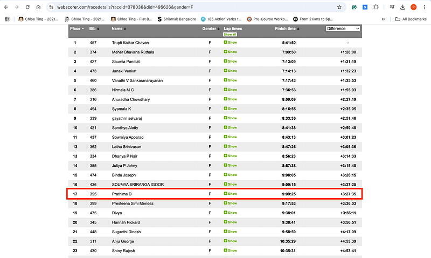
Task: Select the name Prathima D
Action: [122, 194]
